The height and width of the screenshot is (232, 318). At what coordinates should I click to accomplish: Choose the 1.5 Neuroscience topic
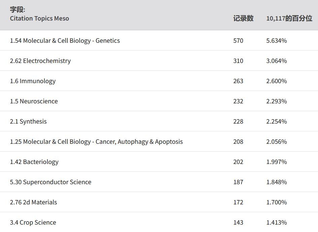(34, 101)
